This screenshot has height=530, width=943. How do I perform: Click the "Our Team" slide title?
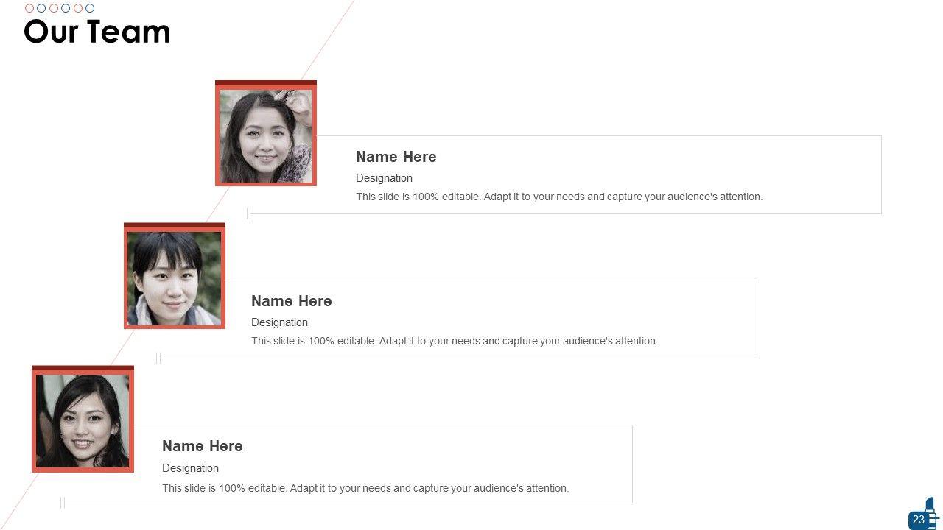click(x=97, y=32)
